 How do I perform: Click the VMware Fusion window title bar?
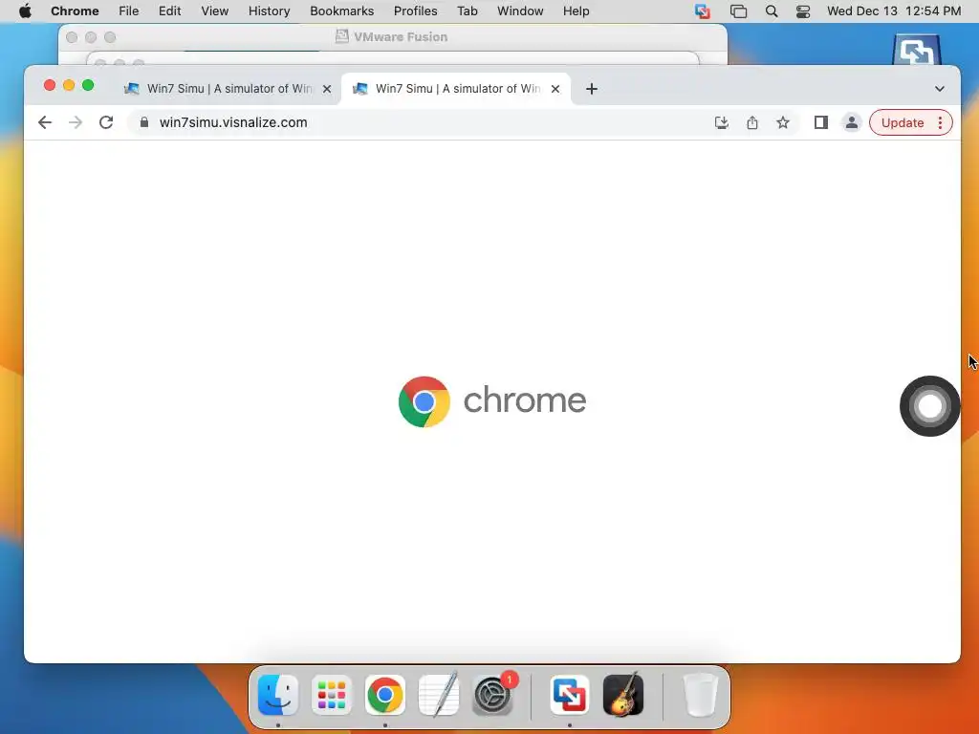tap(392, 37)
